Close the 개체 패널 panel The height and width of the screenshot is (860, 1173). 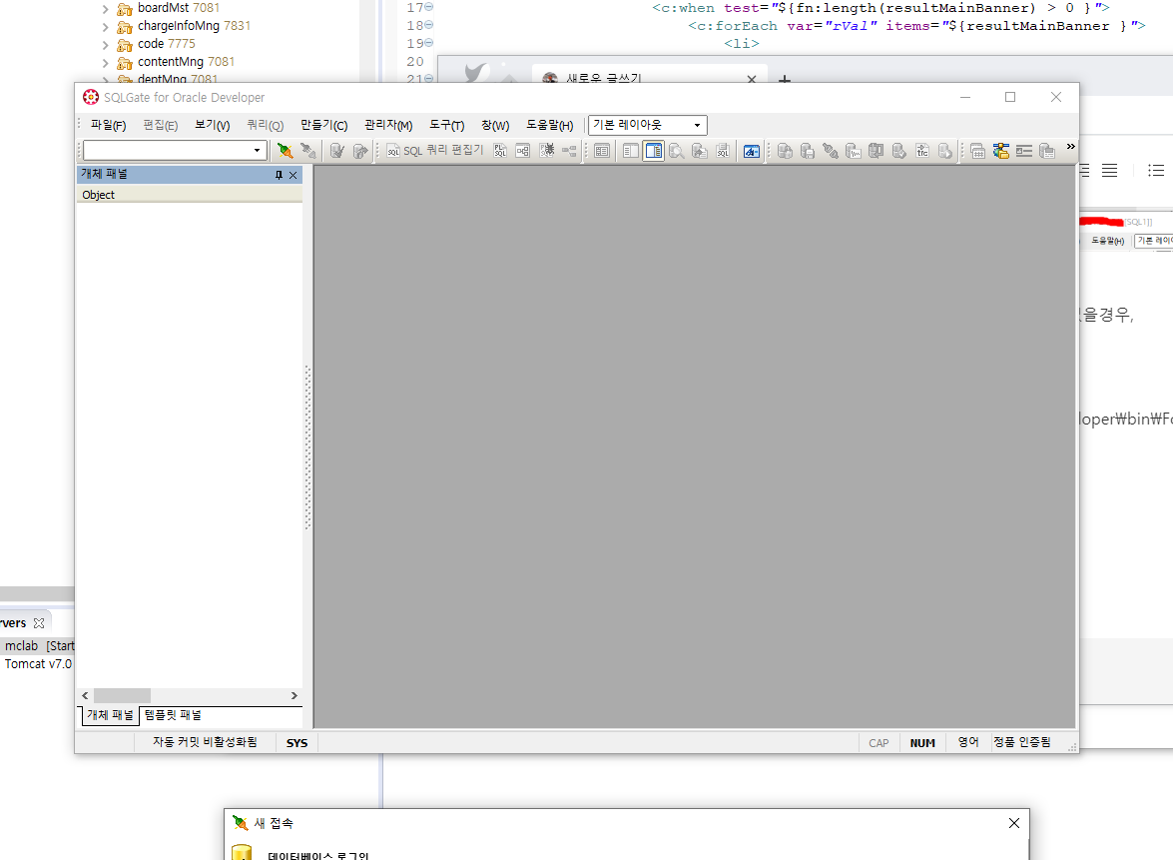tap(293, 175)
